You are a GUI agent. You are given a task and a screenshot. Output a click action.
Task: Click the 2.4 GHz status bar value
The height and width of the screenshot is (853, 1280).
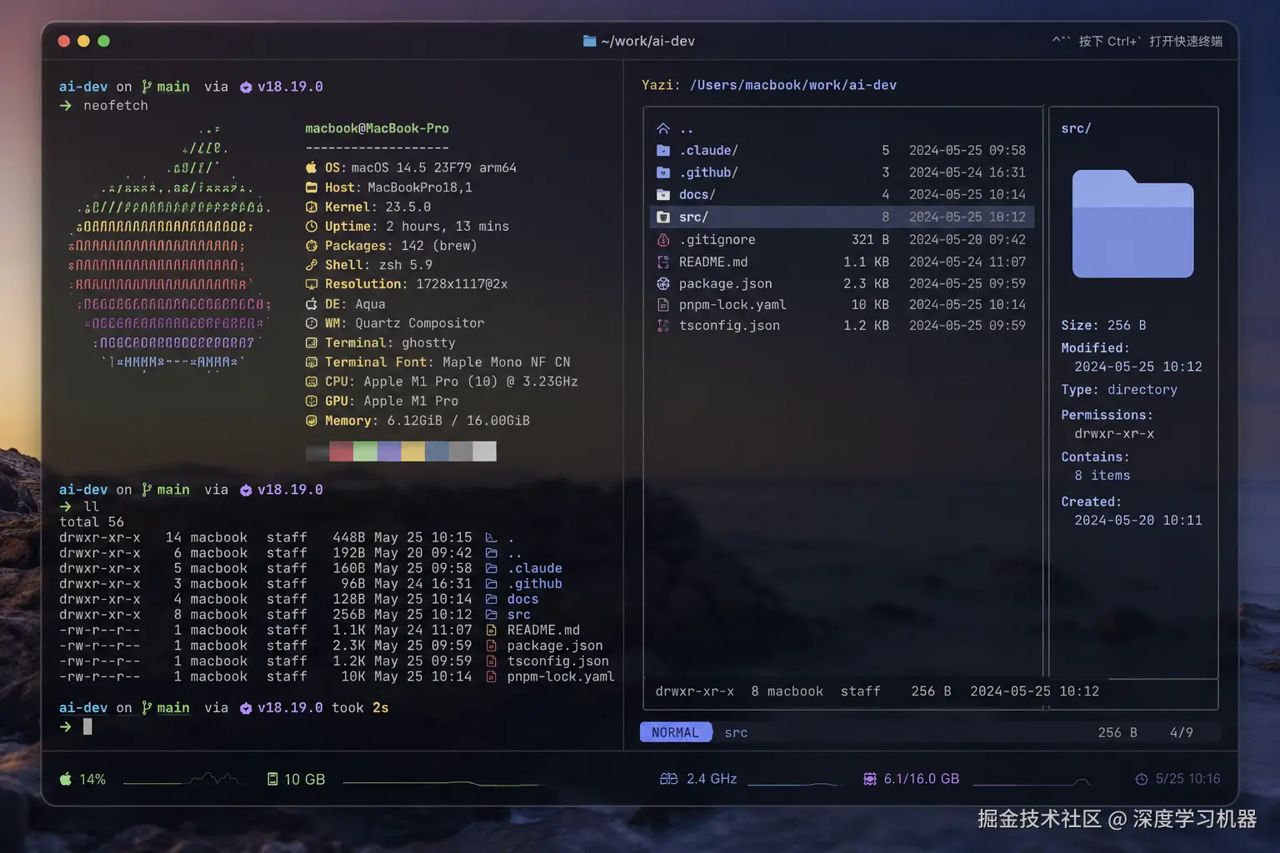tap(712, 779)
